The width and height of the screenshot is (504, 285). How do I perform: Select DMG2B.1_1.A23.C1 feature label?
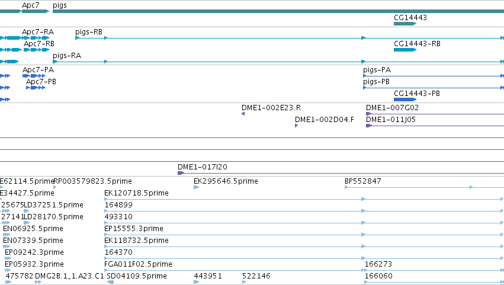click(x=69, y=276)
